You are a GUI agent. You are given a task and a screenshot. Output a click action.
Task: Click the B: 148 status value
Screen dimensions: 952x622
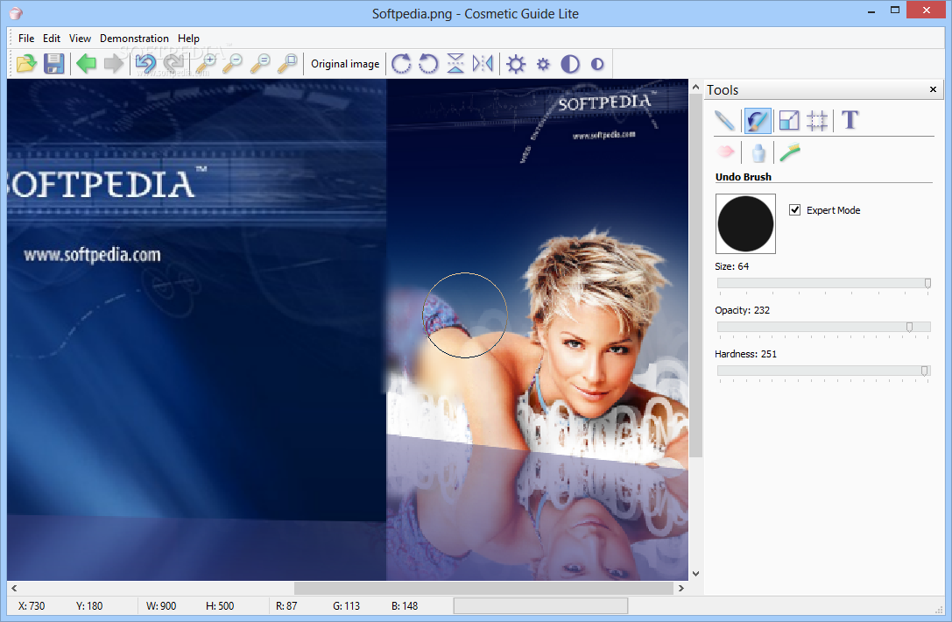(405, 605)
